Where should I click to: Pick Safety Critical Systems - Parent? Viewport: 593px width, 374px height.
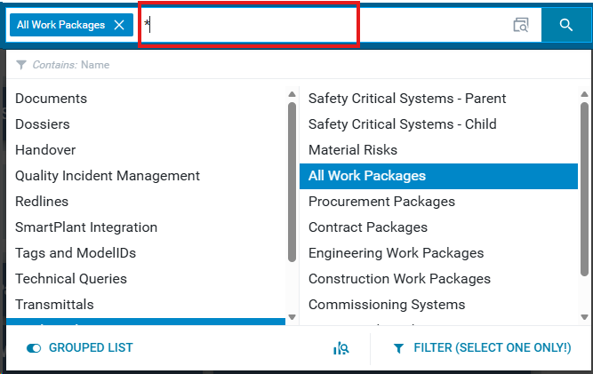pyautogui.click(x=407, y=99)
